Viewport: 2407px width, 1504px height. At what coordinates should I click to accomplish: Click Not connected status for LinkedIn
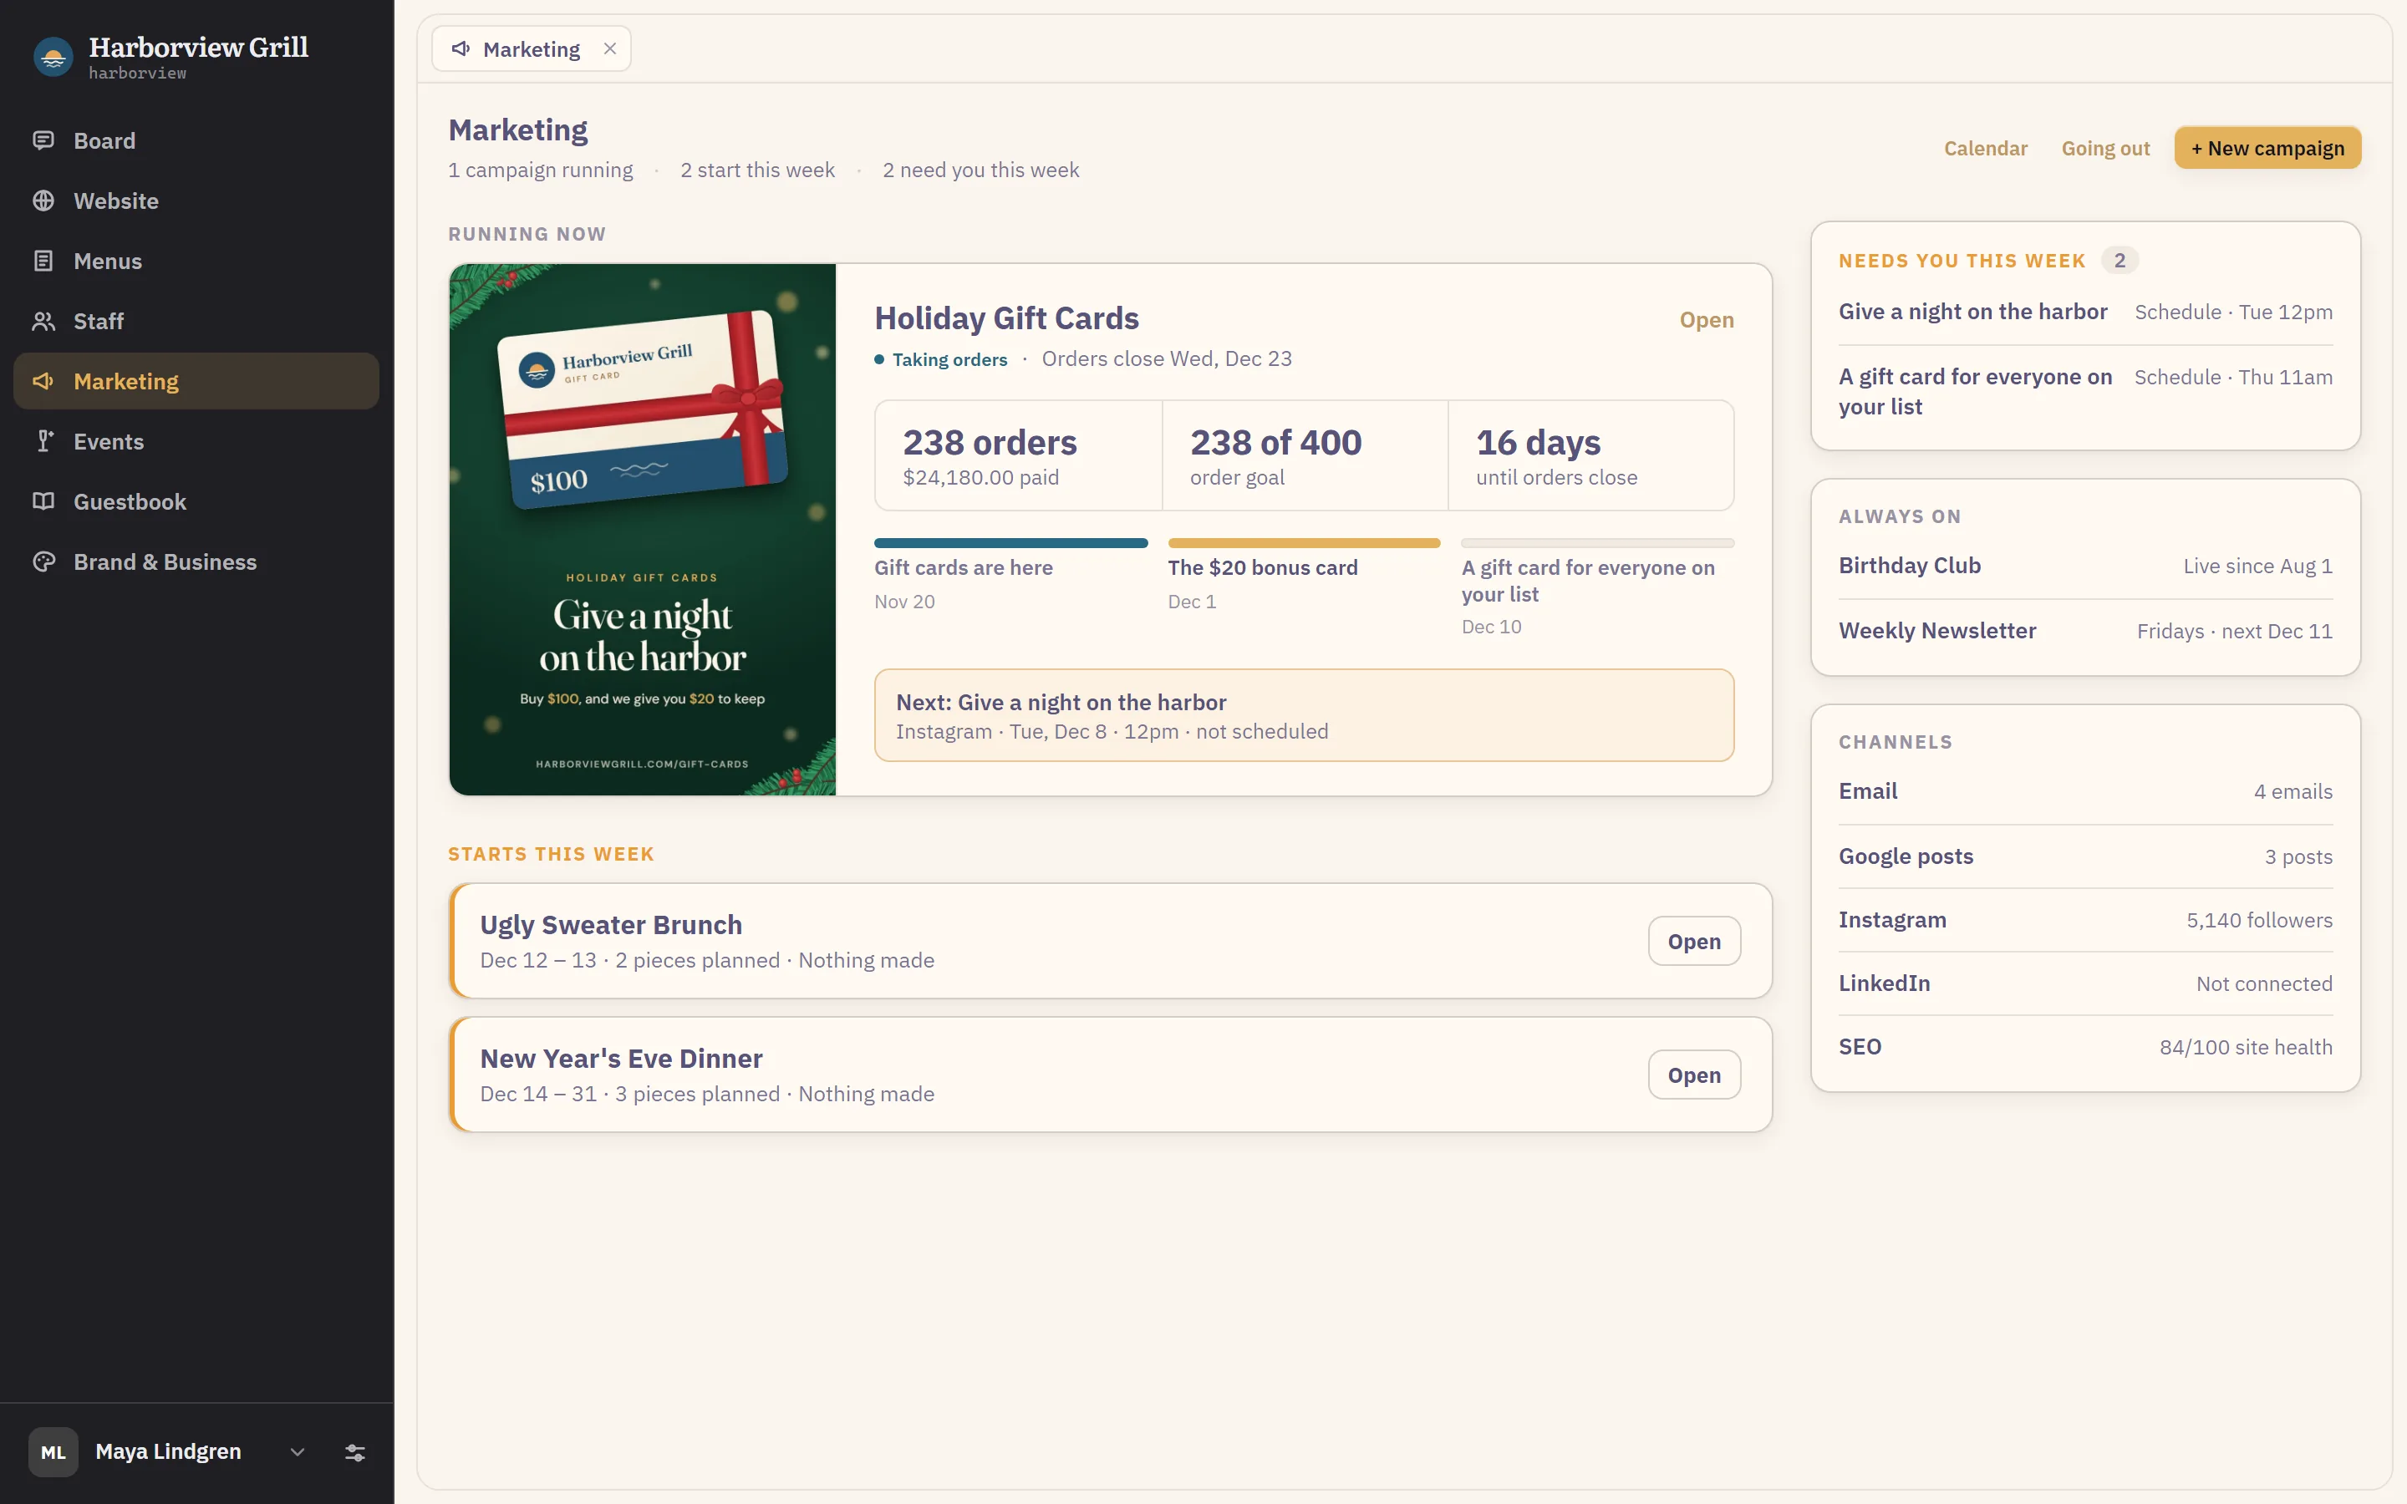pos(2264,983)
